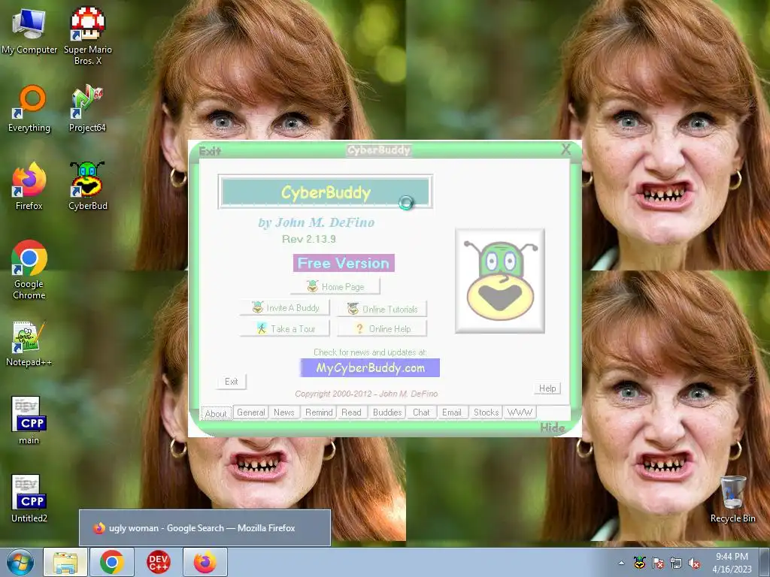Viewport: 770px width, 577px height.
Task: Click the Free Version badge
Action: (344, 263)
